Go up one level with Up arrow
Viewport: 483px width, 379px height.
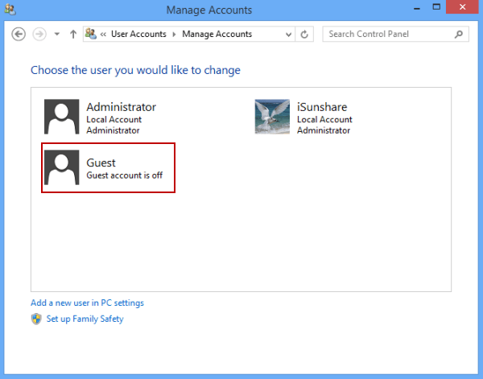(73, 34)
